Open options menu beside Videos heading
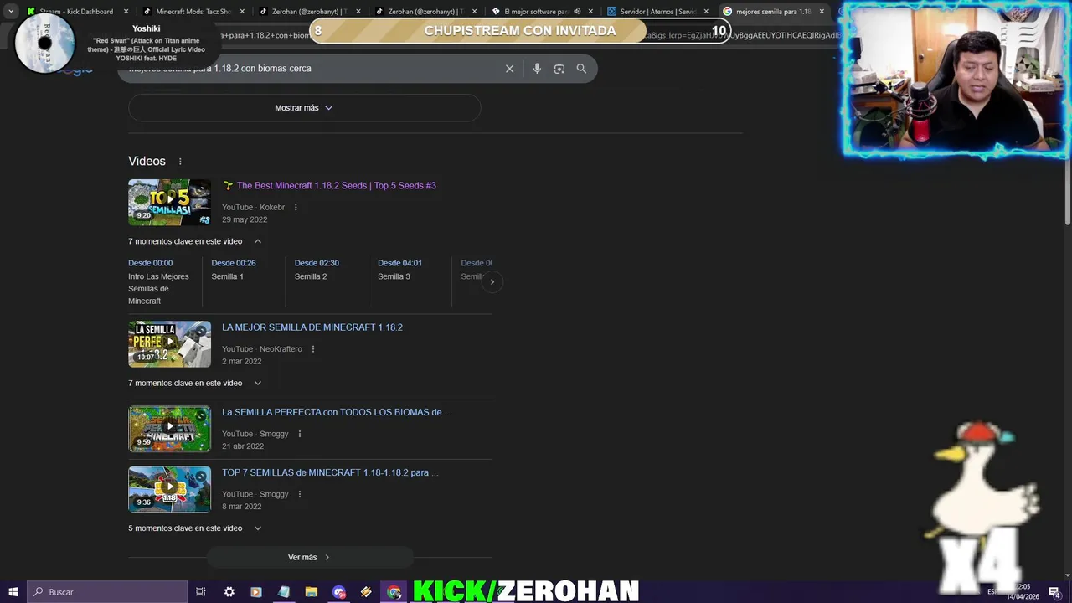Viewport: 1072px width, 603px height. tap(179, 162)
